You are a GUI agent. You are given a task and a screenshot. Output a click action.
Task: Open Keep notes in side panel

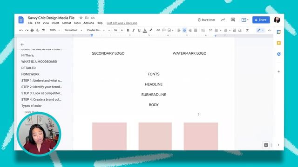[x=278, y=43]
